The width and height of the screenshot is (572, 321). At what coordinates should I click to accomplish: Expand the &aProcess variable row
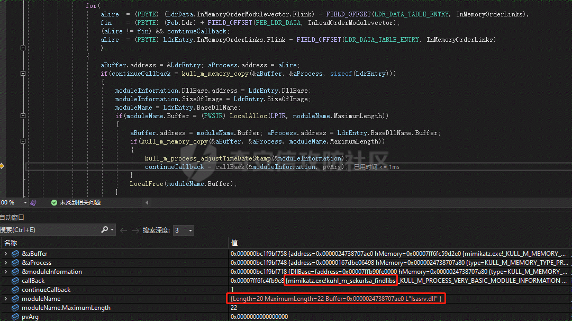[x=5, y=263]
